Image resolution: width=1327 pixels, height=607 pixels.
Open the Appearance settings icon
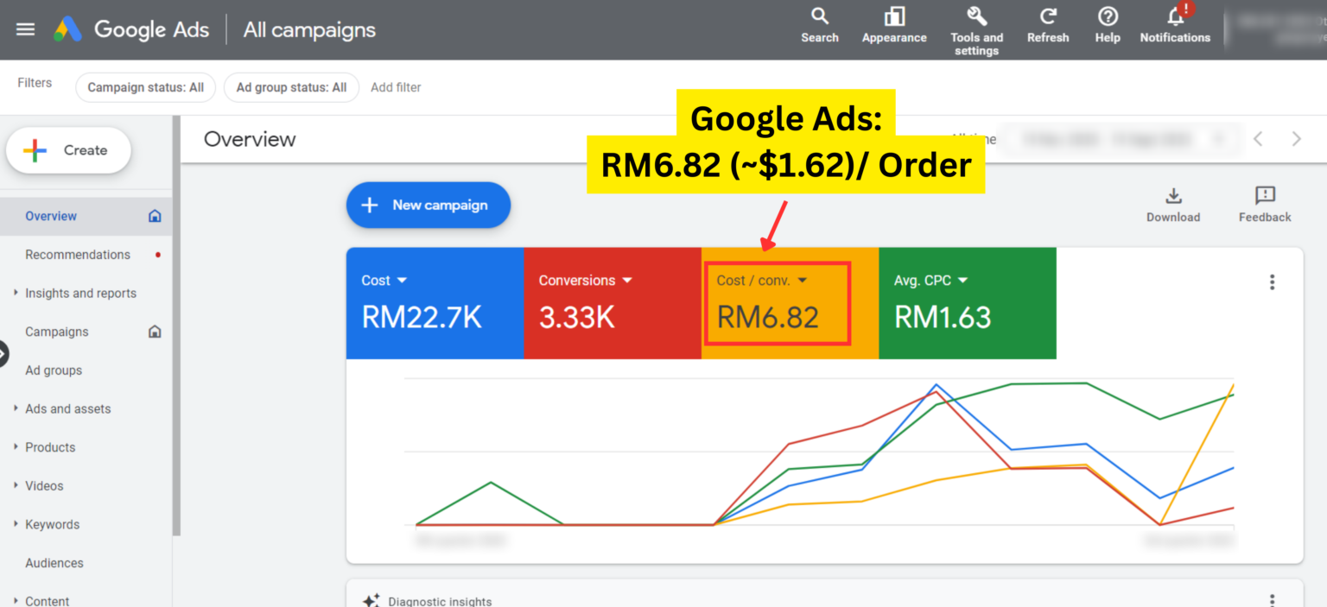(x=894, y=17)
